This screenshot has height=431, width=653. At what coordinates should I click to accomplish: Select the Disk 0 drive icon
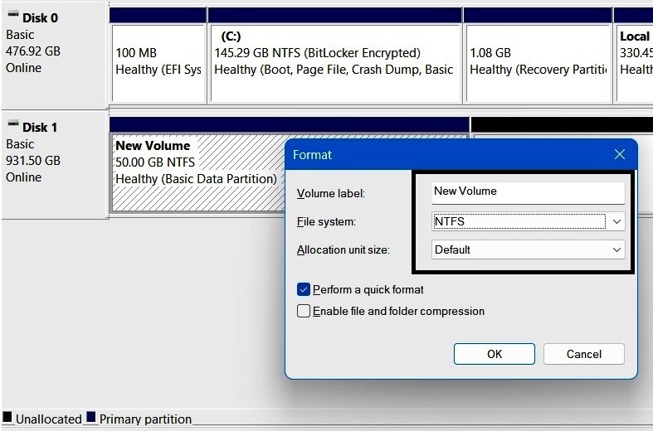point(13,15)
